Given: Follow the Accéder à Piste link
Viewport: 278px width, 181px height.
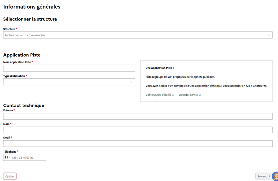Looking at the screenshot, I should click(189, 95).
